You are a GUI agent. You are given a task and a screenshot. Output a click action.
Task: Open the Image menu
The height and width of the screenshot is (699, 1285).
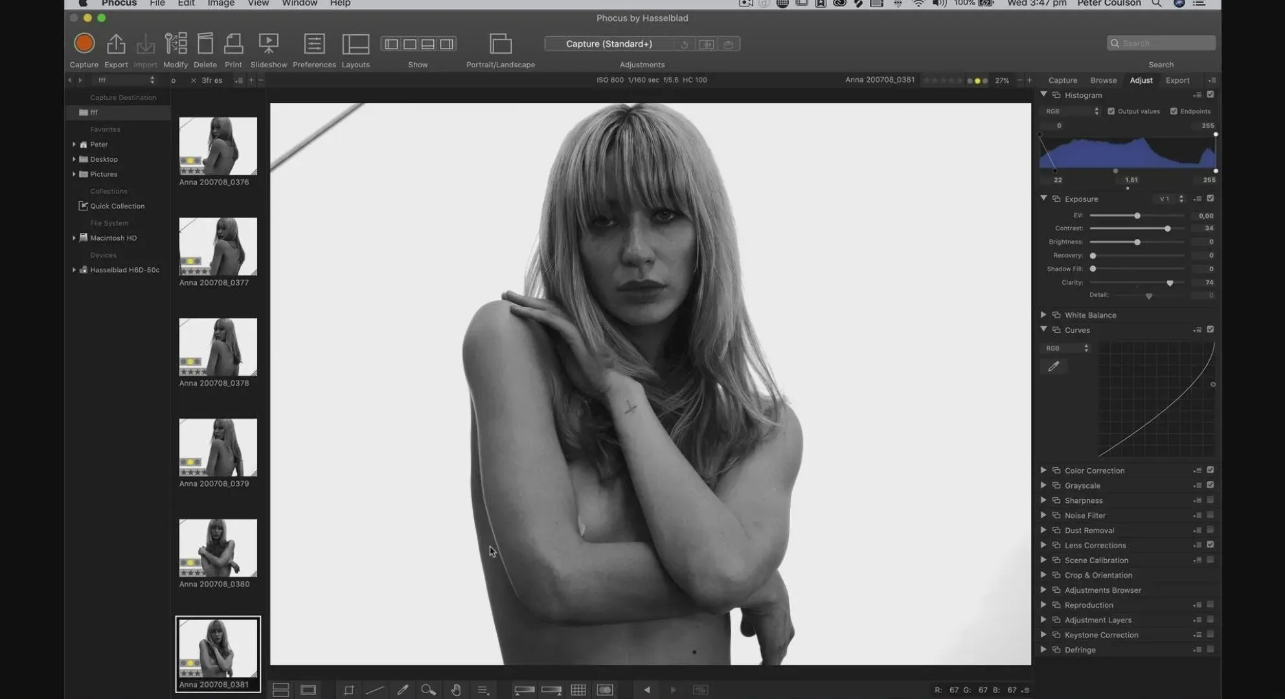221,4
